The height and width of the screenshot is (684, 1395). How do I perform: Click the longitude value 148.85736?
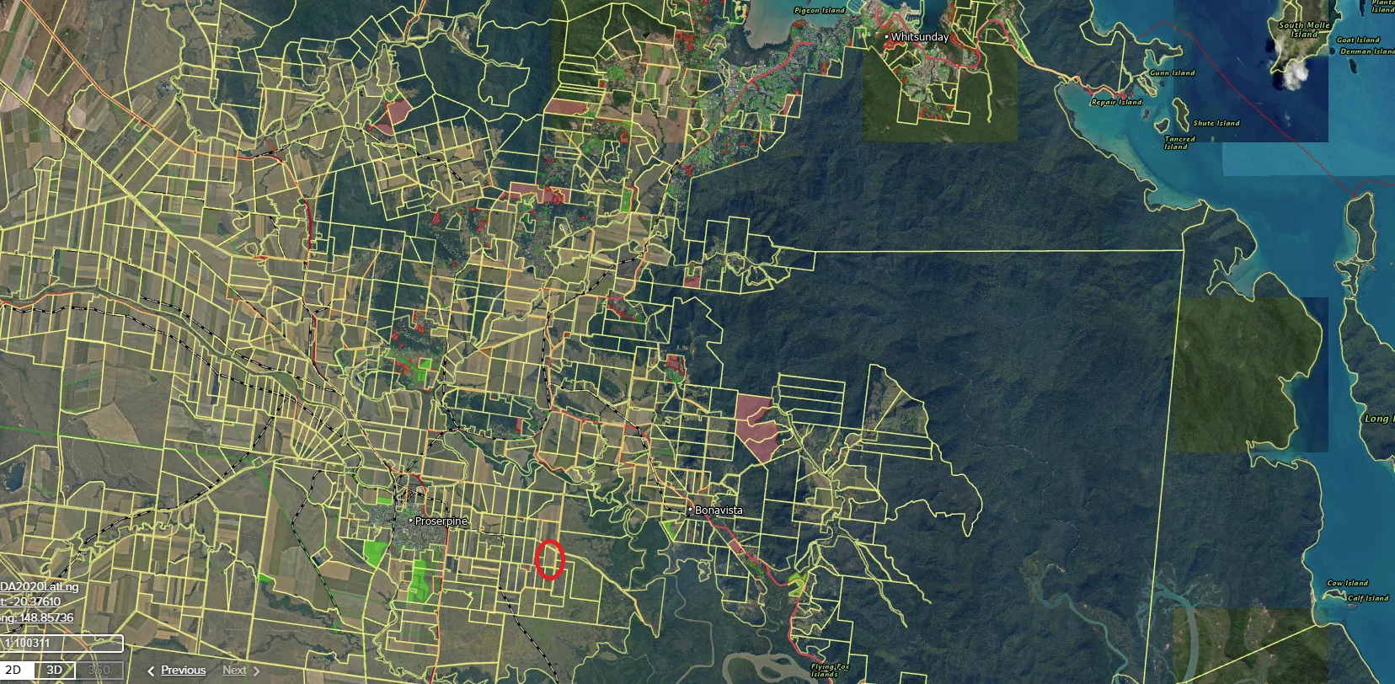[42, 617]
